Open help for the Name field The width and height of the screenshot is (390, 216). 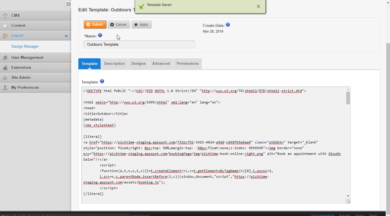click(x=100, y=35)
